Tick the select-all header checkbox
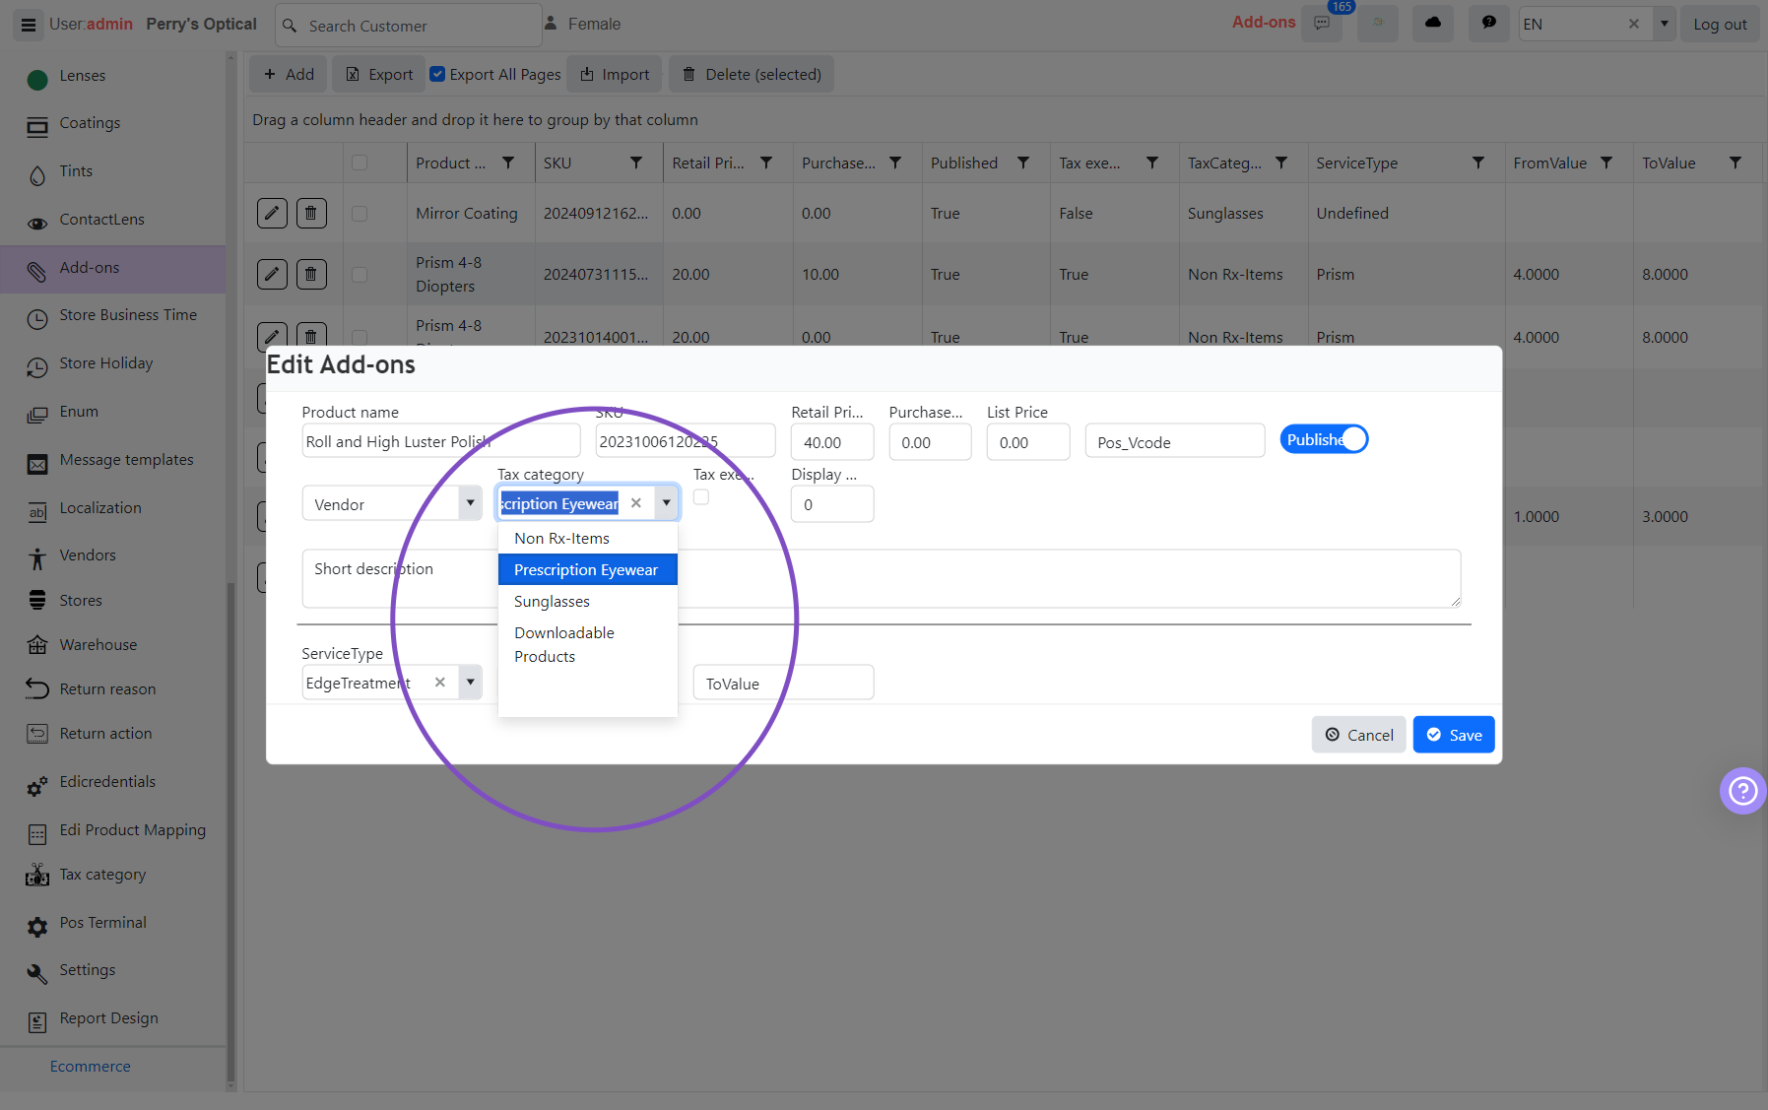This screenshot has height=1110, width=1768. (360, 163)
